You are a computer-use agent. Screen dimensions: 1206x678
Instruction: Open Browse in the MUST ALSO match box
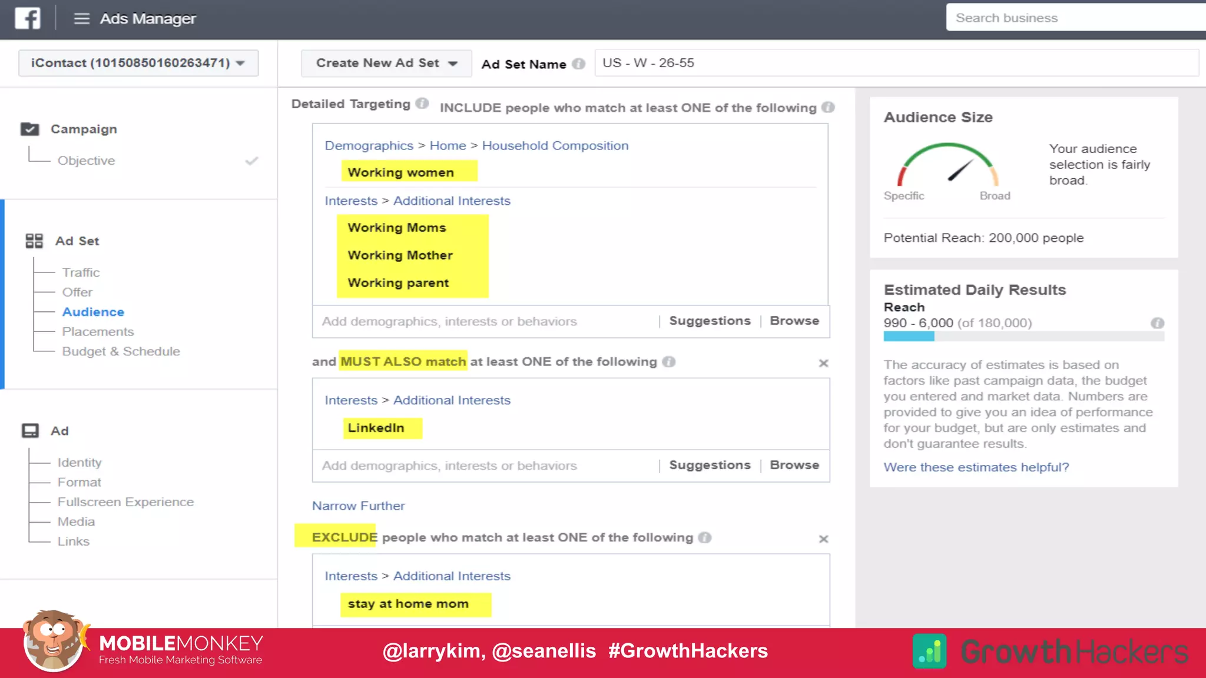click(x=794, y=465)
